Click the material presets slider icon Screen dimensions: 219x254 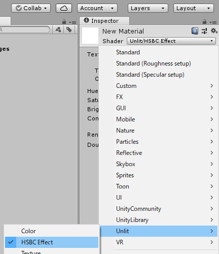[204, 31]
